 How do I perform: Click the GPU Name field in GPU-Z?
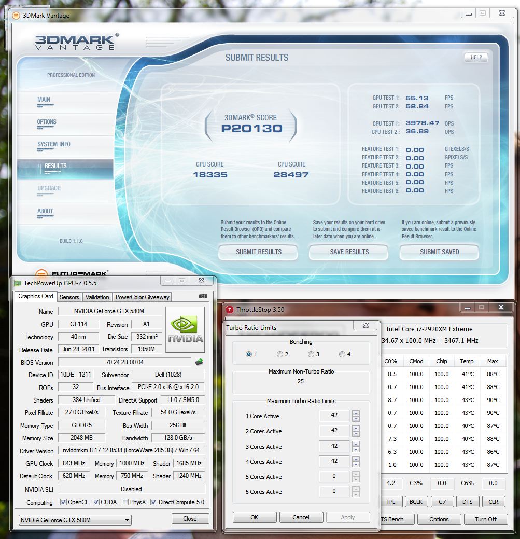pos(110,311)
